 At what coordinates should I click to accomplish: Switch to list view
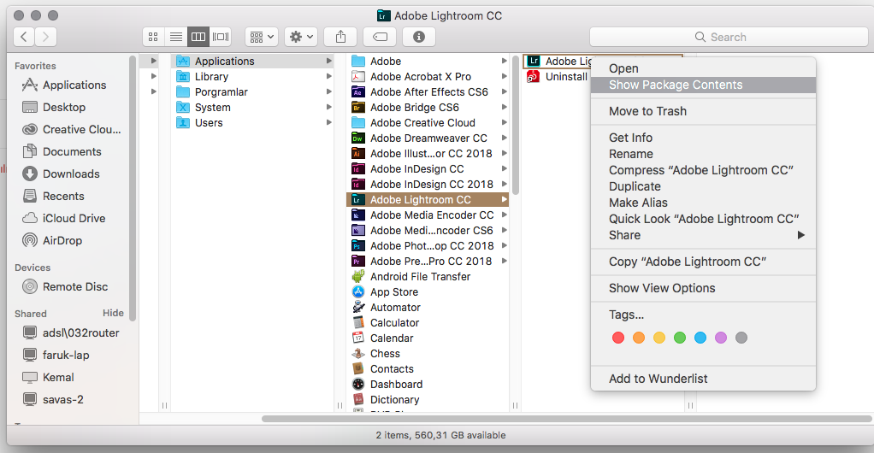tap(175, 37)
